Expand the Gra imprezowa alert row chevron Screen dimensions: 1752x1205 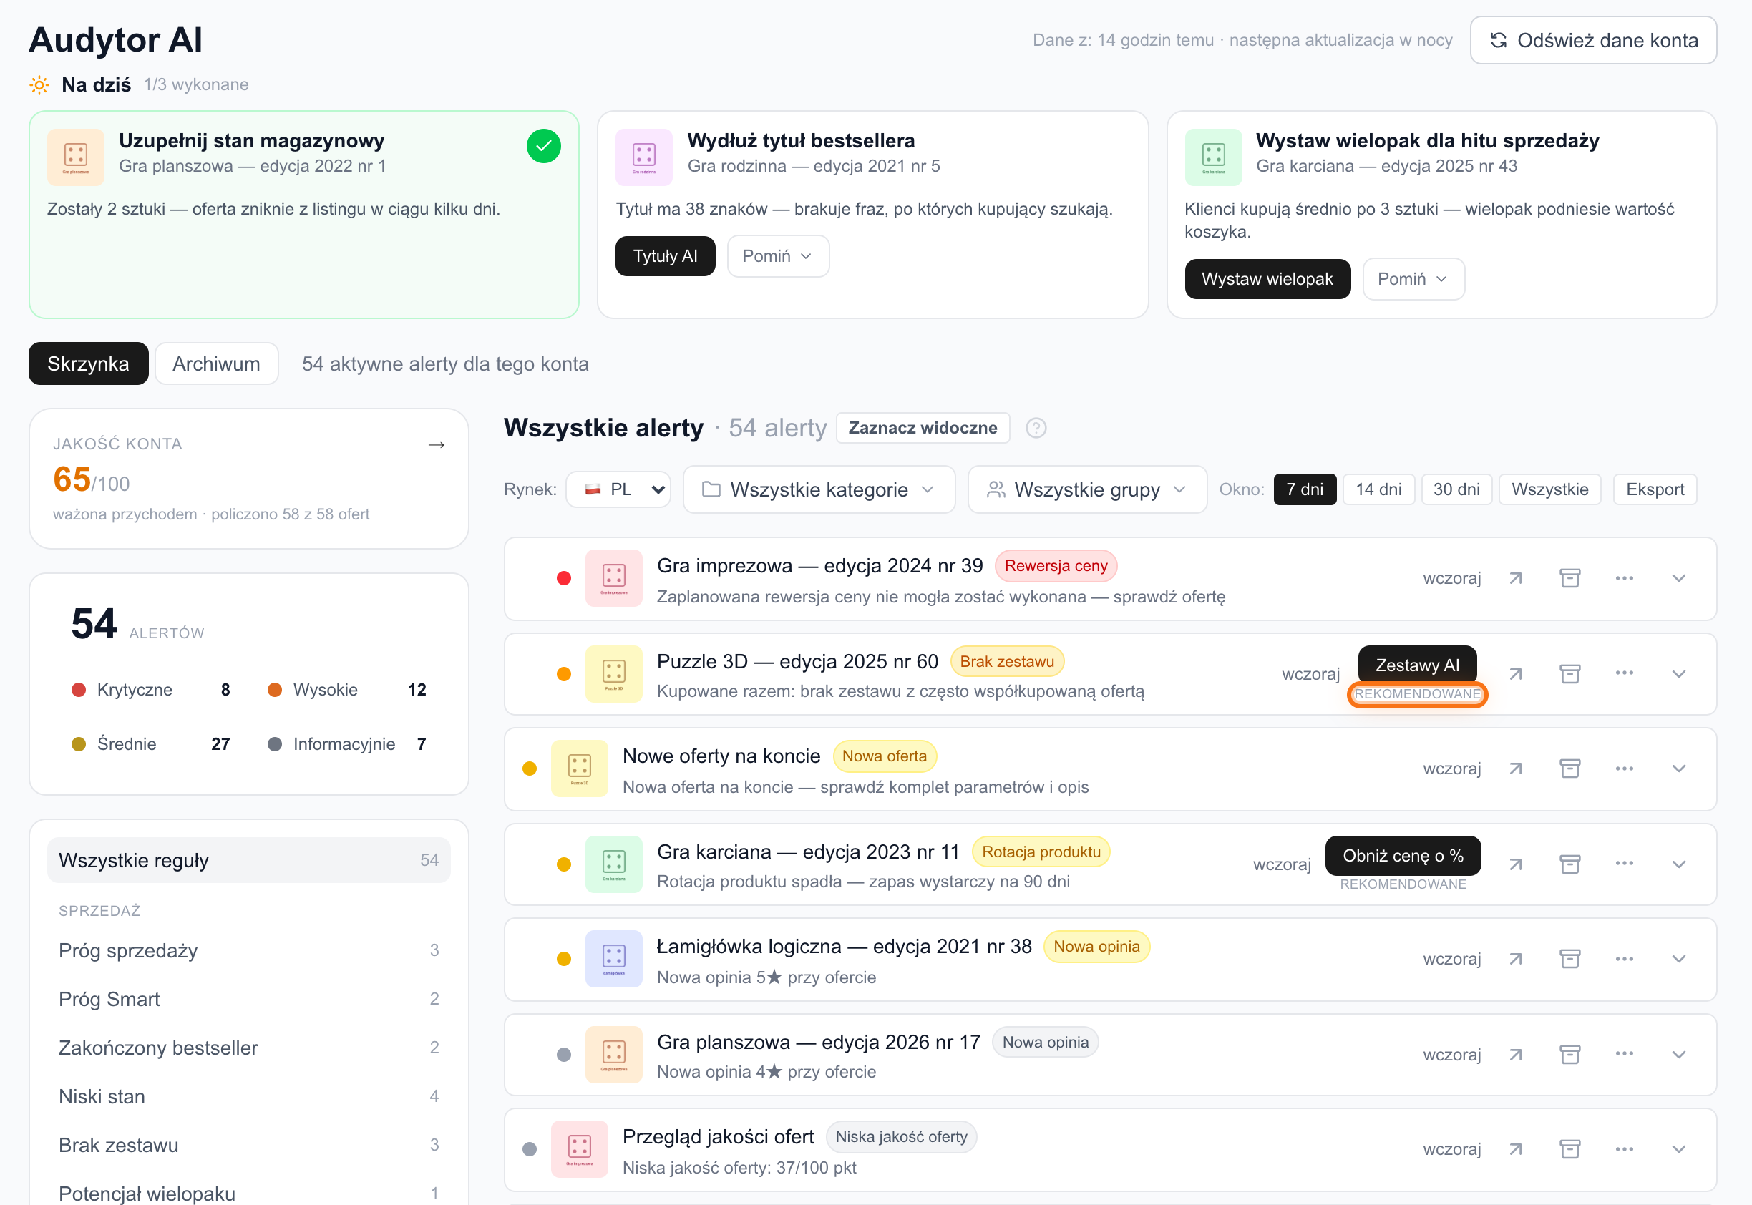pyautogui.click(x=1679, y=578)
